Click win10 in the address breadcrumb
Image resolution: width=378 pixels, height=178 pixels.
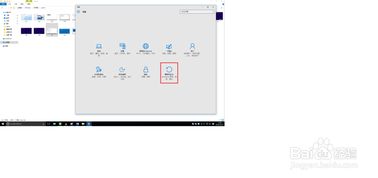43,8
